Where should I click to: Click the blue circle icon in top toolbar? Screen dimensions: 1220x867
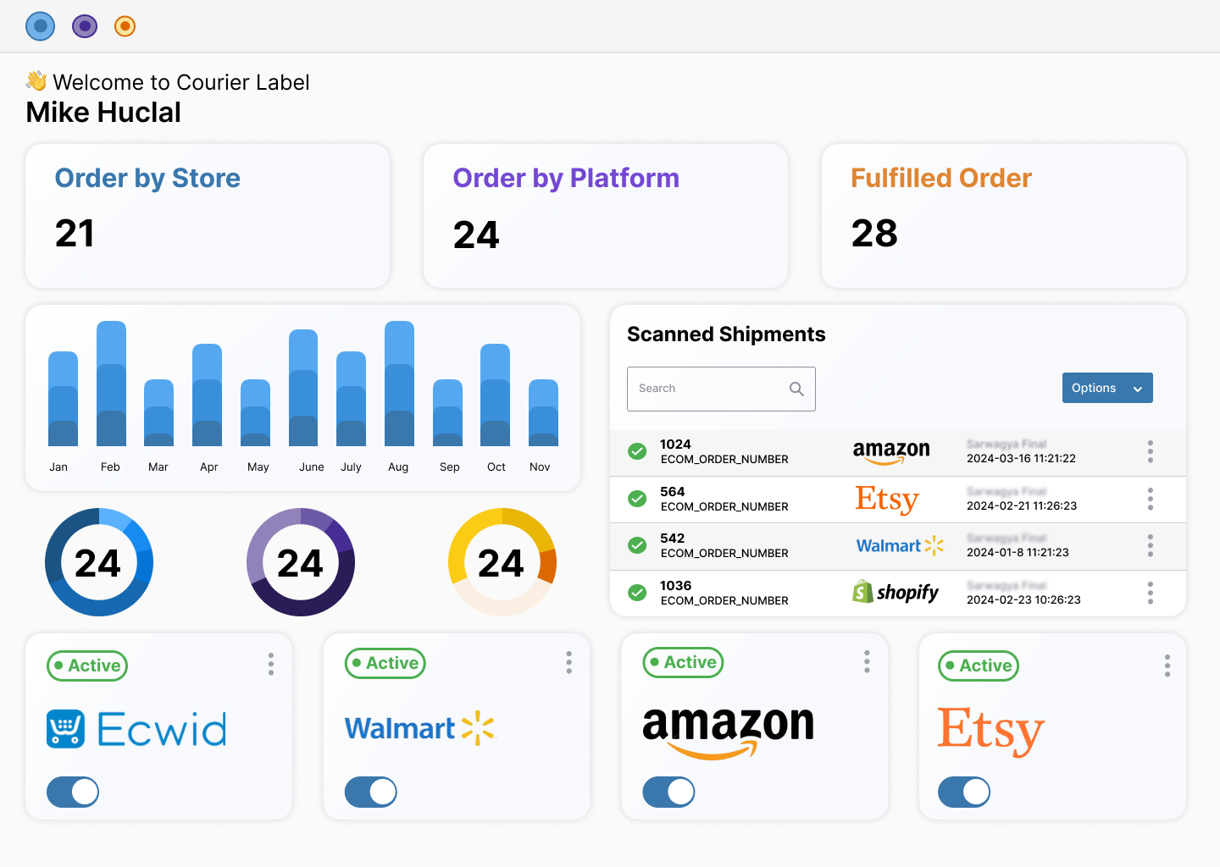tap(40, 26)
